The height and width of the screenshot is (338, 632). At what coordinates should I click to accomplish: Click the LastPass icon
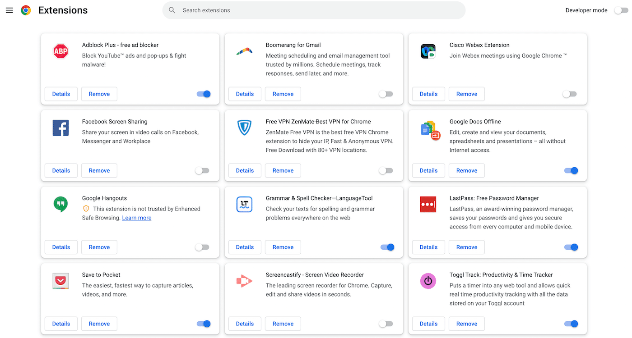[x=428, y=204]
